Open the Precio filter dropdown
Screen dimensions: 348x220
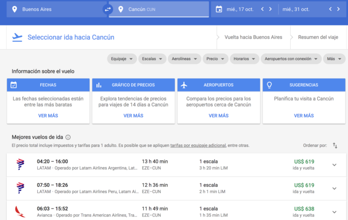pyautogui.click(x=216, y=59)
